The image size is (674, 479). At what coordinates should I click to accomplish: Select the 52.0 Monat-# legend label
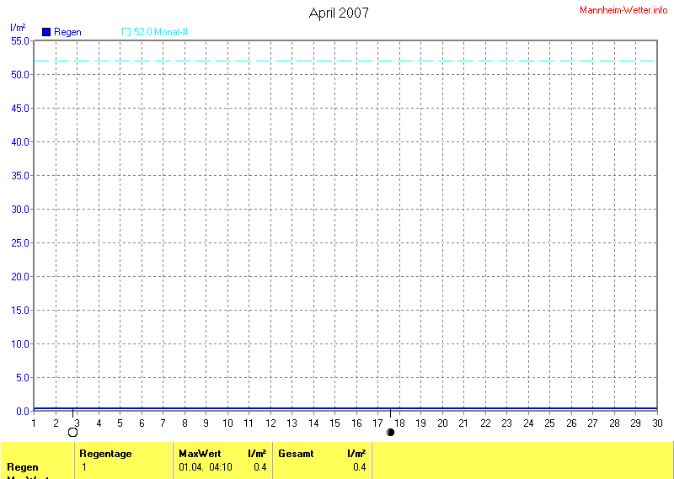pos(160,32)
